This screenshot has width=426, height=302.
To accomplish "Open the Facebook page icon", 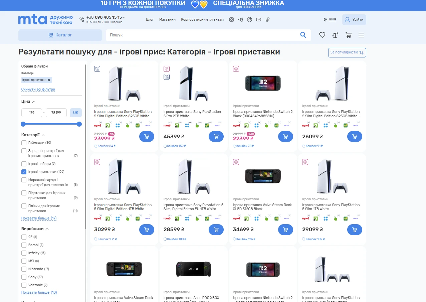I will pos(249,20).
